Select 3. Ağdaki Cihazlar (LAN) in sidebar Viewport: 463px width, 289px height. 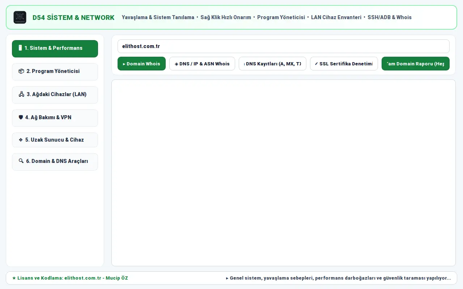point(55,95)
